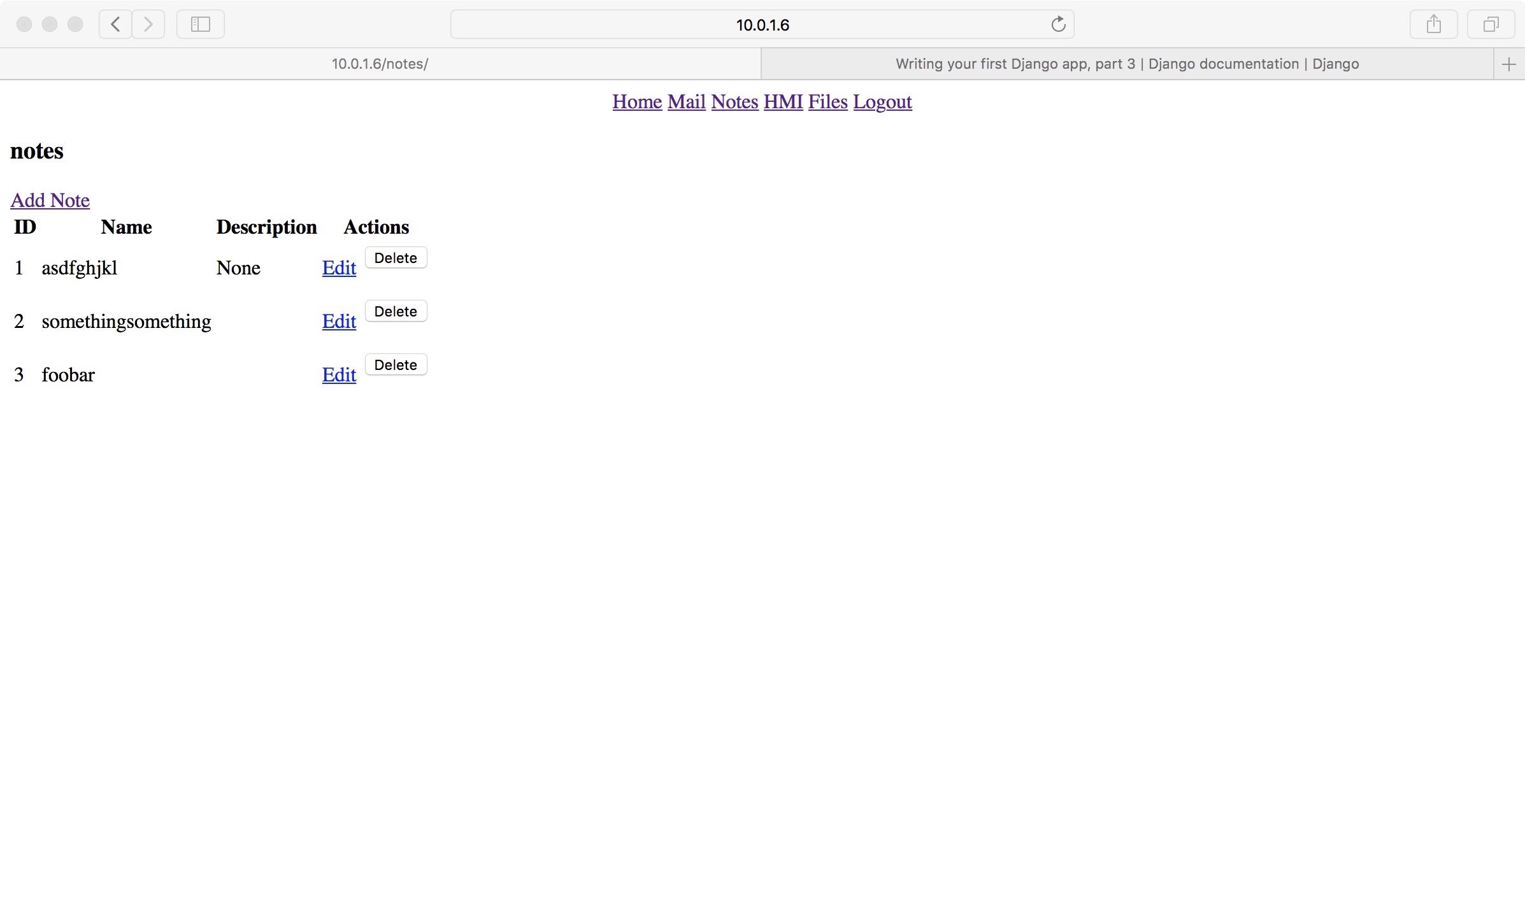Screen dimensions: 1525x908
Task: Edit the foobar note
Action: 339,375
